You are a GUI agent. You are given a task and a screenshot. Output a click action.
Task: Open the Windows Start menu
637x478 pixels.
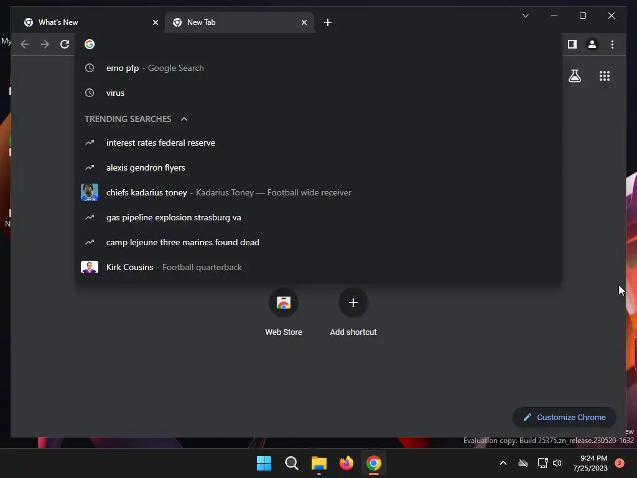[264, 463]
